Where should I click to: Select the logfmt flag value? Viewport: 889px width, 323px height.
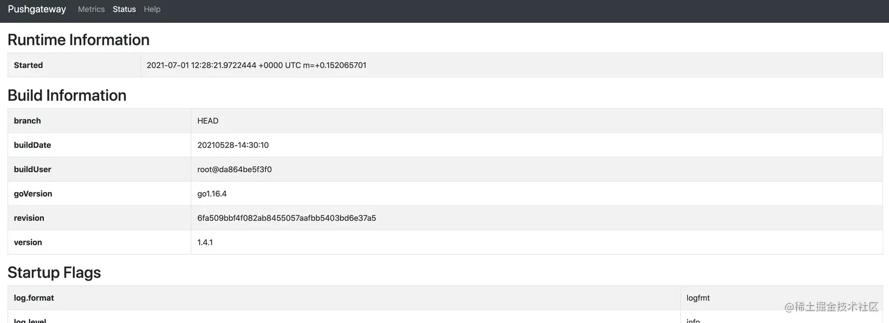click(698, 298)
